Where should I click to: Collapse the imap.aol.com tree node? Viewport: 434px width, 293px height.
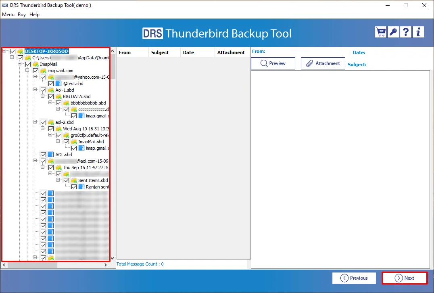click(27, 70)
